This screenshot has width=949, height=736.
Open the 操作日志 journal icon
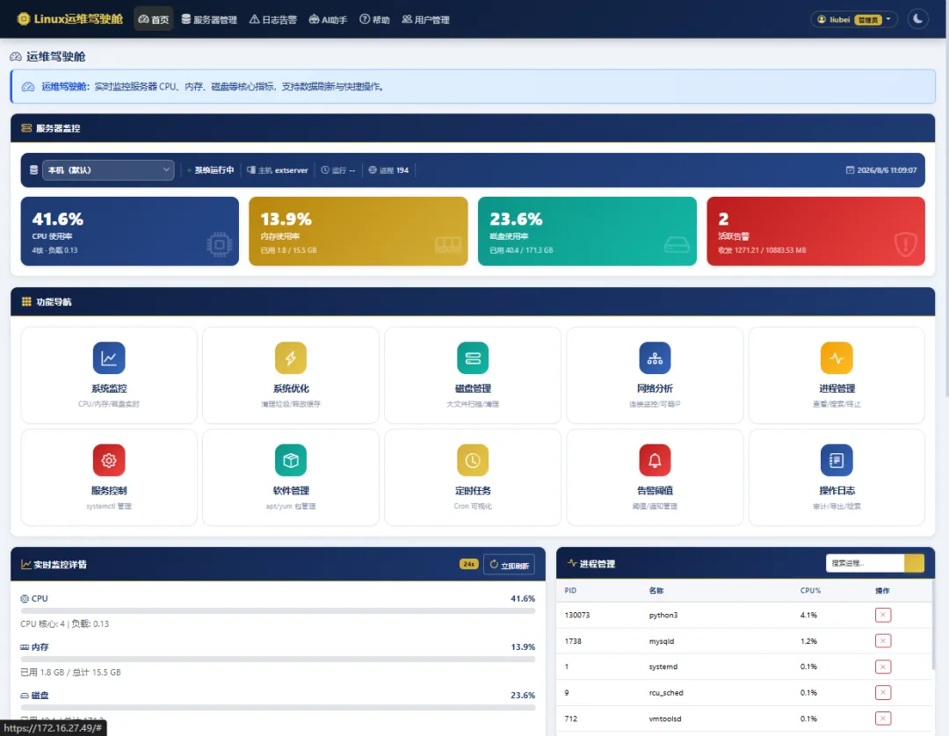(x=837, y=459)
